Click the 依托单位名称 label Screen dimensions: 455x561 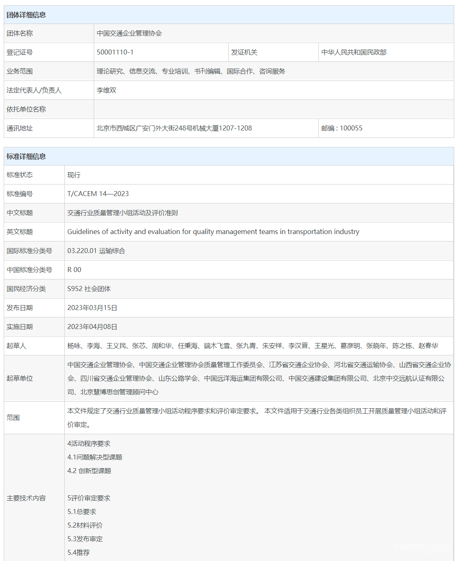(26, 109)
